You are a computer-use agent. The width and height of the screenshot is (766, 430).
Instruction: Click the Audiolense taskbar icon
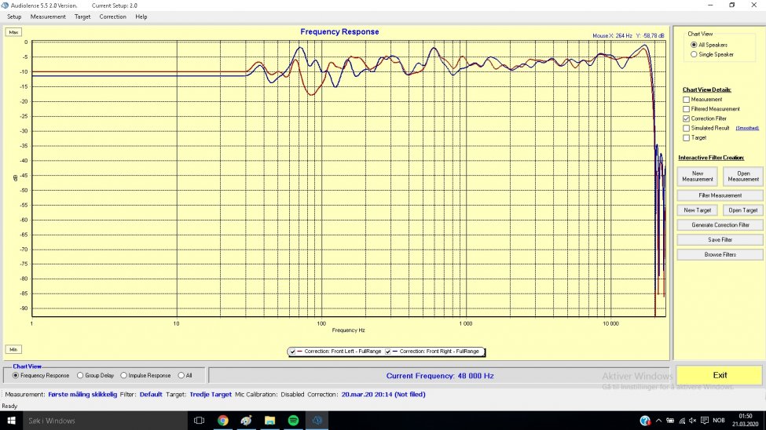point(317,421)
